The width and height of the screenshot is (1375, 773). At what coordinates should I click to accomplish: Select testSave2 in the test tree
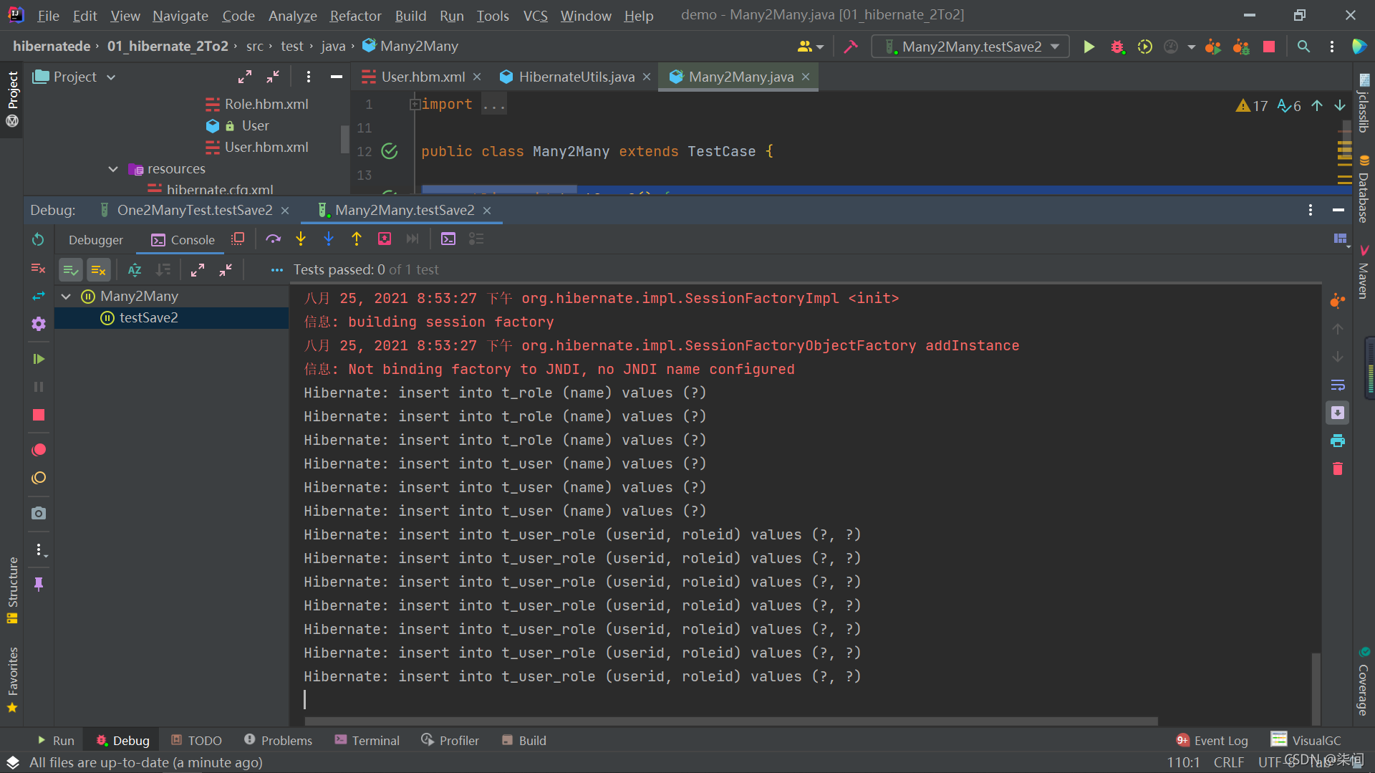tap(148, 317)
